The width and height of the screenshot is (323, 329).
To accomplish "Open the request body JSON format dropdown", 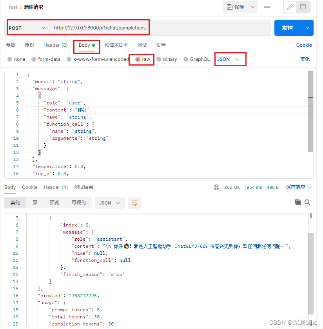I will [x=228, y=59].
